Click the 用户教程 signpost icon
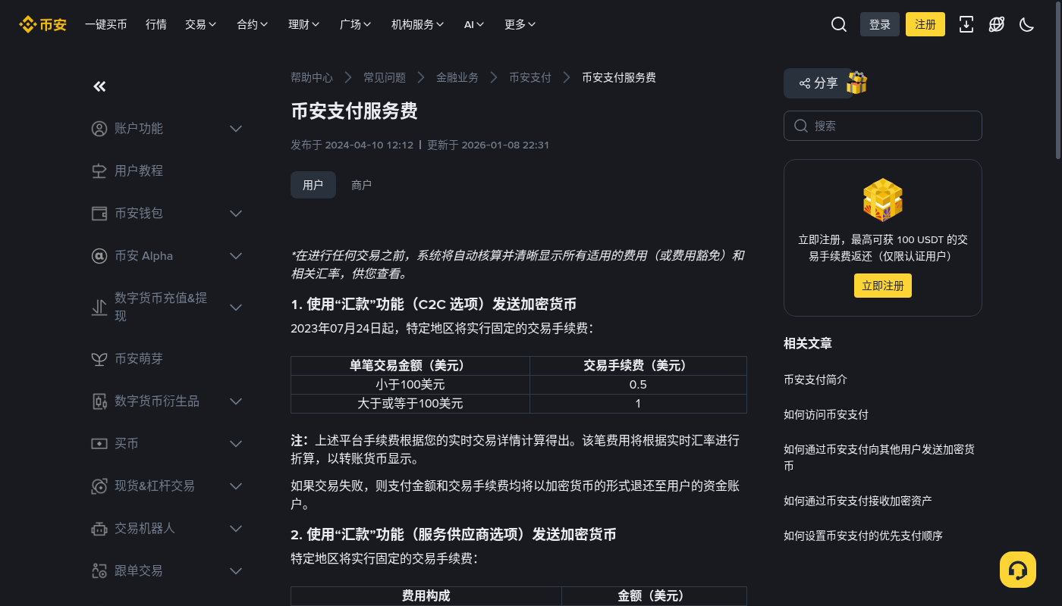Image resolution: width=1062 pixels, height=606 pixels. point(99,171)
